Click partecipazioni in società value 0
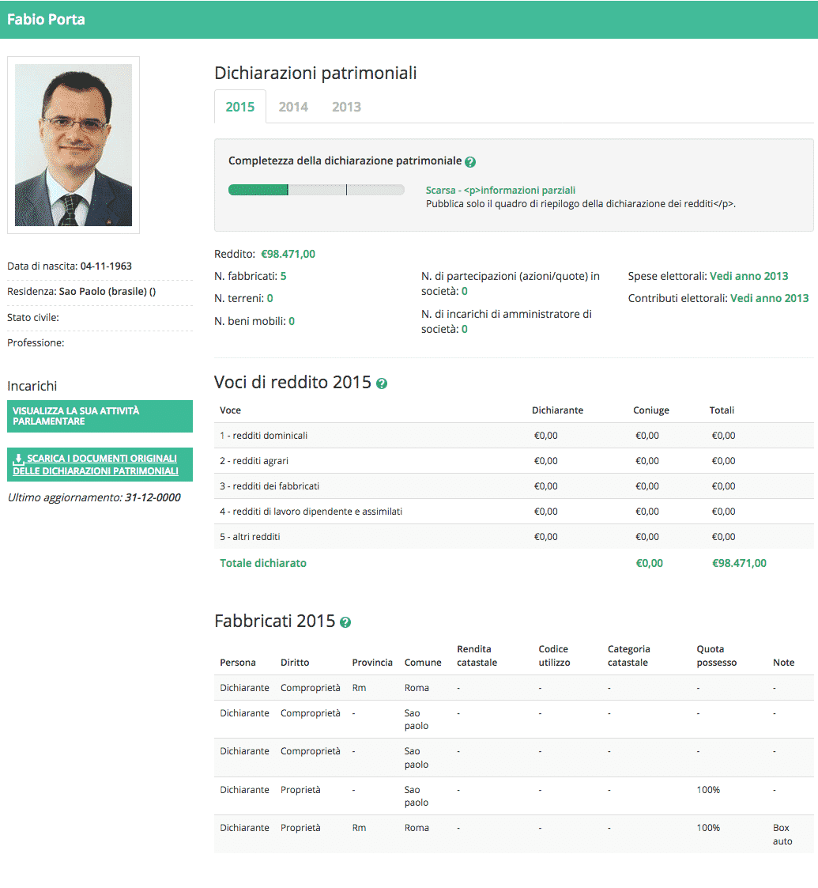The width and height of the screenshot is (818, 888). [x=464, y=291]
